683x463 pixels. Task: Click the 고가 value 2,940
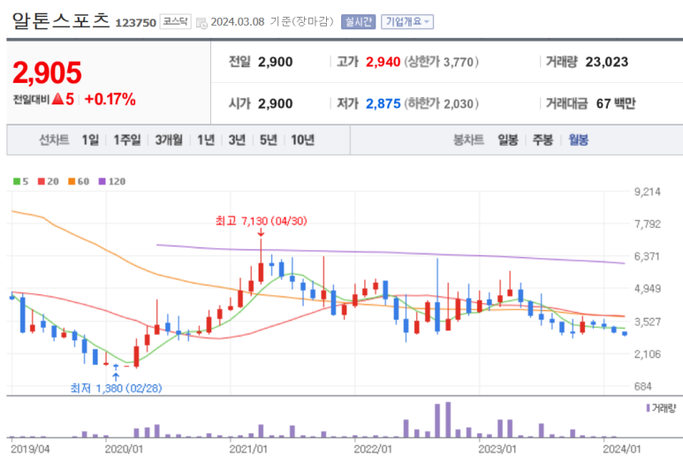pos(383,62)
